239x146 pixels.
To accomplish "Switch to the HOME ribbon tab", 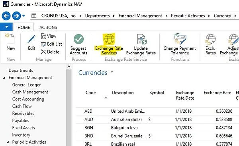I will (24, 27).
